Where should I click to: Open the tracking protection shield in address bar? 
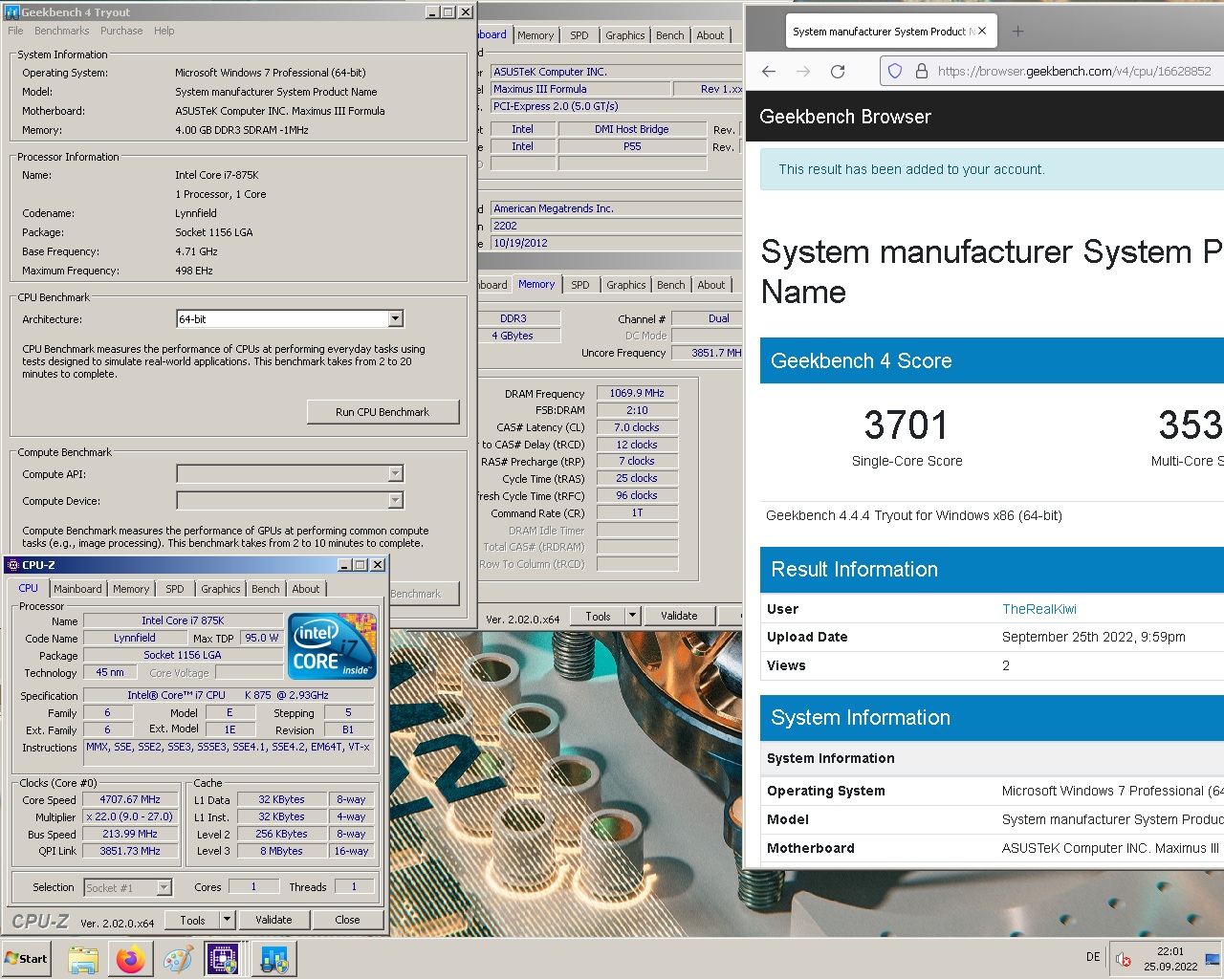pyautogui.click(x=895, y=71)
